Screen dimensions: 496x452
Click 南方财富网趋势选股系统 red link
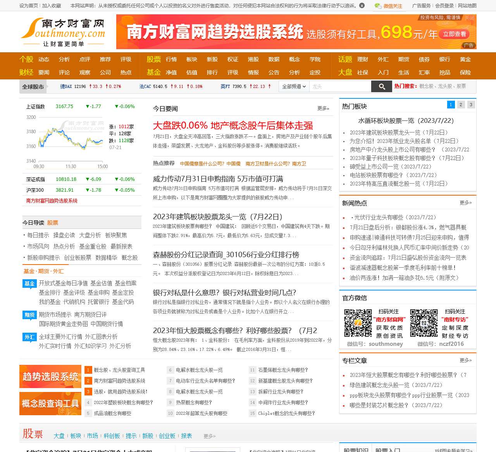[52, 201]
